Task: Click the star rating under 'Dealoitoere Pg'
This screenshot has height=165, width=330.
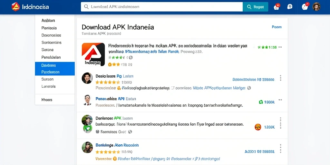Action: (x=108, y=82)
